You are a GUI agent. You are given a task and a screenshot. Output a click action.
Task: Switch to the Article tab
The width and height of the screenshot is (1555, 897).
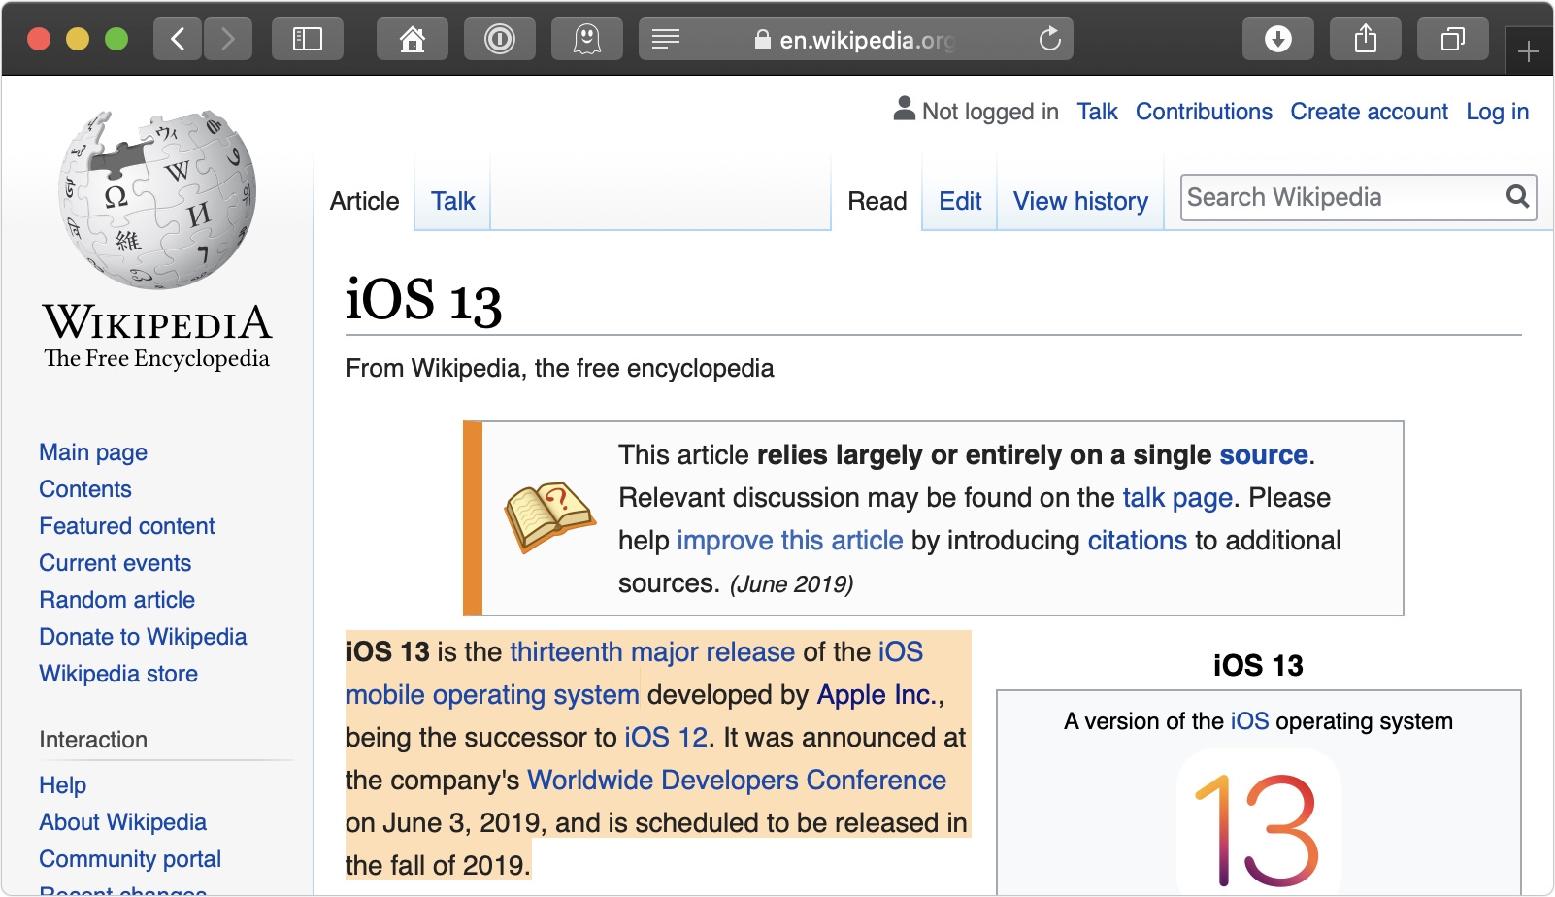[364, 201]
